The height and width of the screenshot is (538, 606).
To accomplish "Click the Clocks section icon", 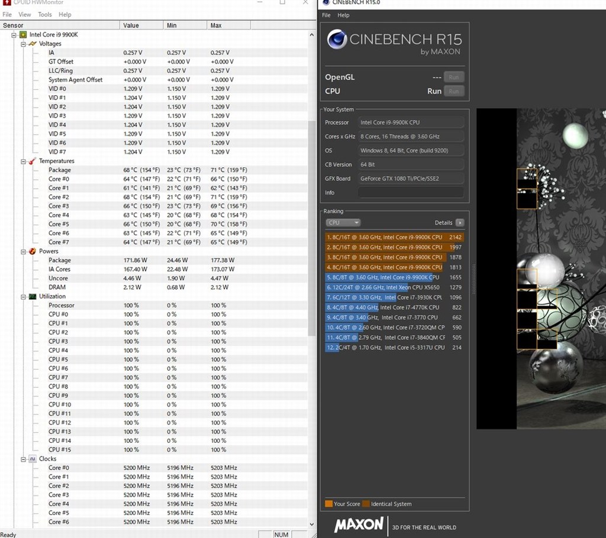I will click(x=31, y=459).
